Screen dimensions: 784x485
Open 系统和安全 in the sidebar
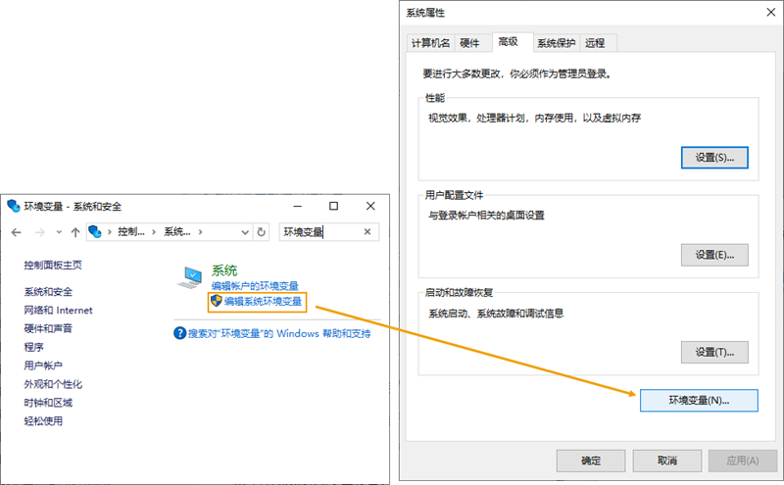[x=49, y=292]
